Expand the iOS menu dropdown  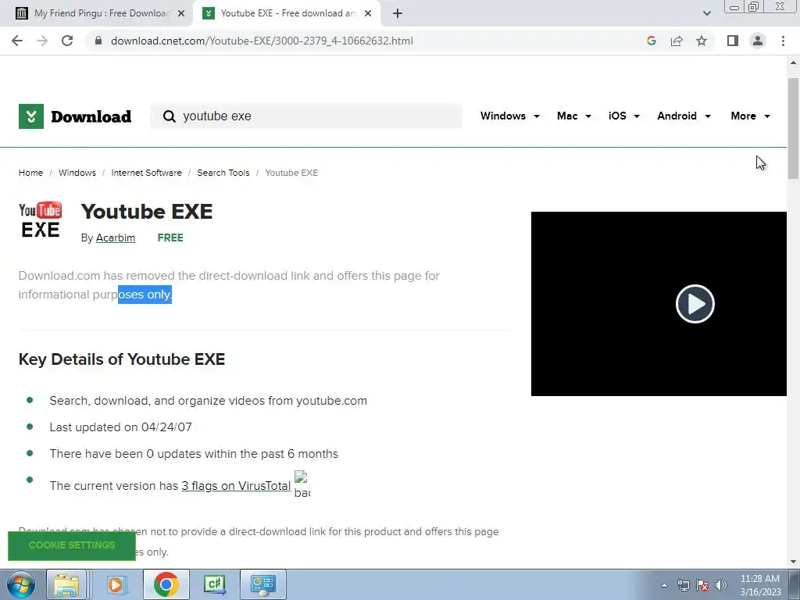tap(624, 116)
